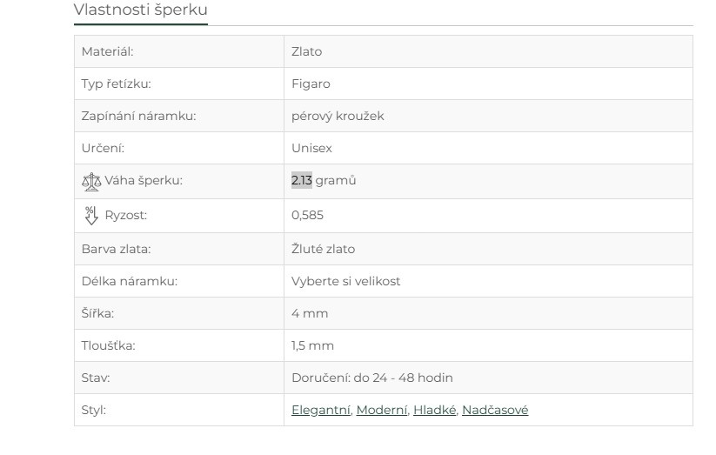Follow the Nadčasové style link
The image size is (716, 455).
495,410
